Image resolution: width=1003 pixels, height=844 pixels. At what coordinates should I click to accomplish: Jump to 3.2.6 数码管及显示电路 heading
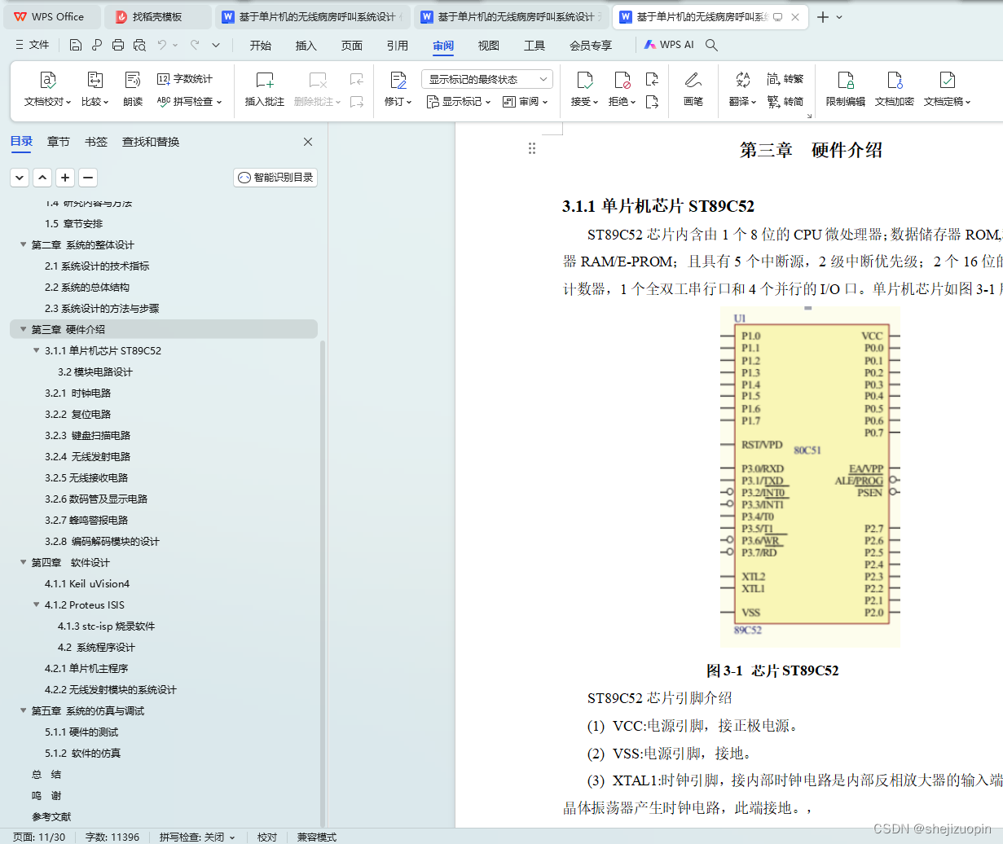pyautogui.click(x=96, y=499)
